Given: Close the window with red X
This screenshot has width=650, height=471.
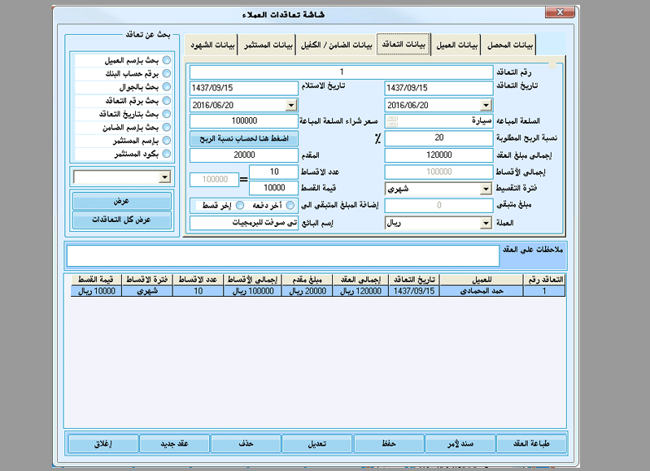Looking at the screenshot, I should pyautogui.click(x=560, y=12).
